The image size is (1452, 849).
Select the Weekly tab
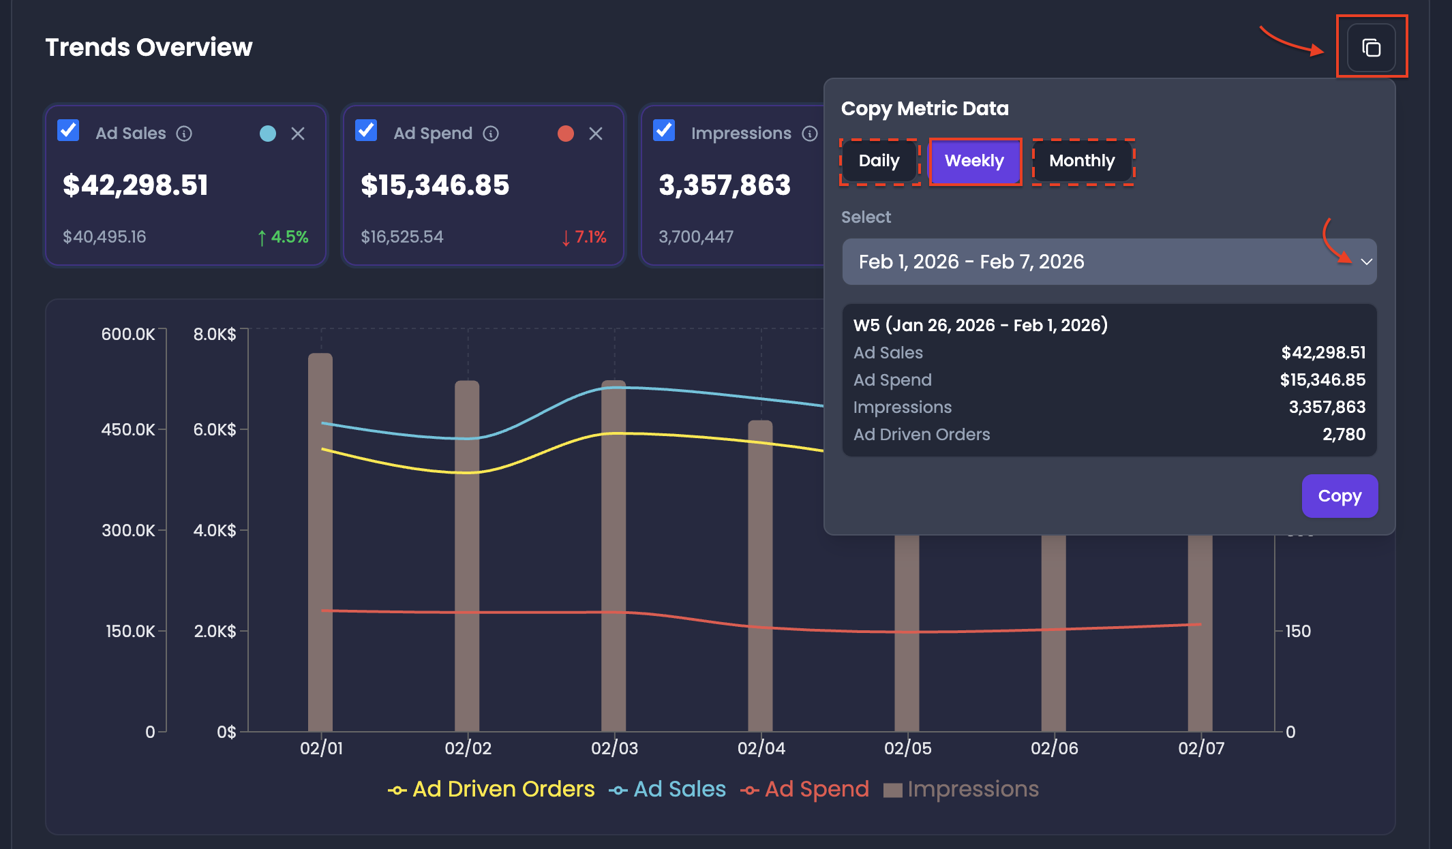[975, 161]
